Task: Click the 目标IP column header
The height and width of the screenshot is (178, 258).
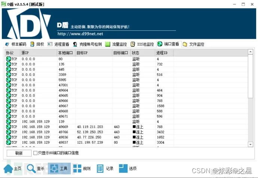Action: pos(94,53)
